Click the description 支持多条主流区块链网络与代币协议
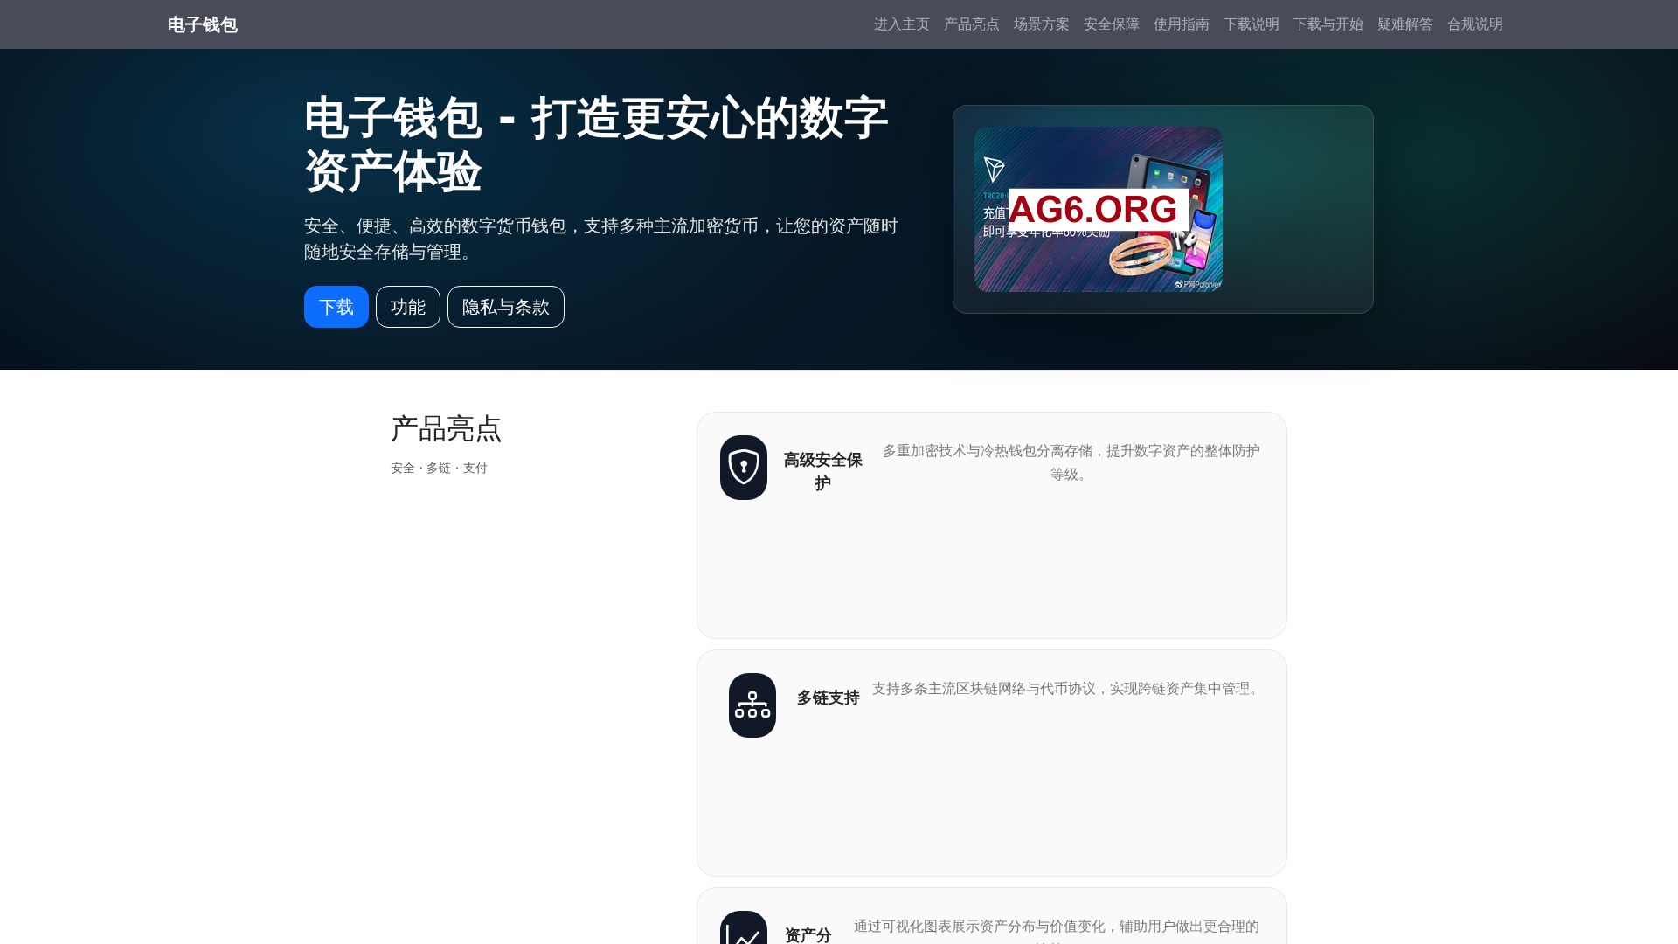Viewport: 1678px width, 944px height. pyautogui.click(x=1067, y=689)
